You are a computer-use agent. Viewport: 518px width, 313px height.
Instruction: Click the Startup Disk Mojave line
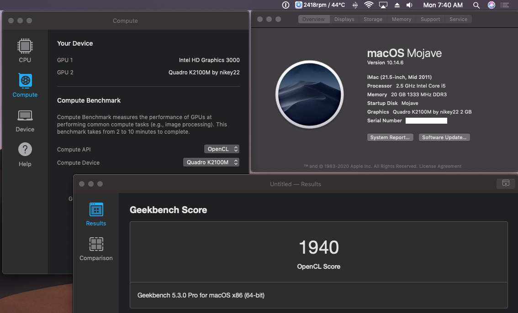point(392,103)
